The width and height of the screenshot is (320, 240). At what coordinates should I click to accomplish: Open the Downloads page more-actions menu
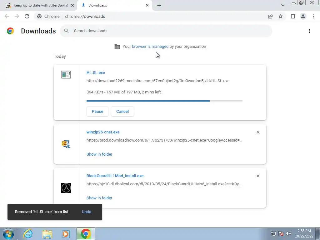tap(309, 31)
